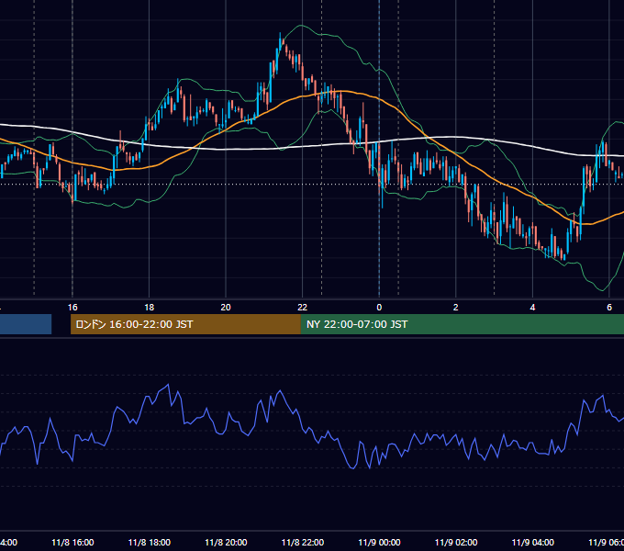
Task: Click the 11/9 04:00 time label
Action: tap(533, 543)
